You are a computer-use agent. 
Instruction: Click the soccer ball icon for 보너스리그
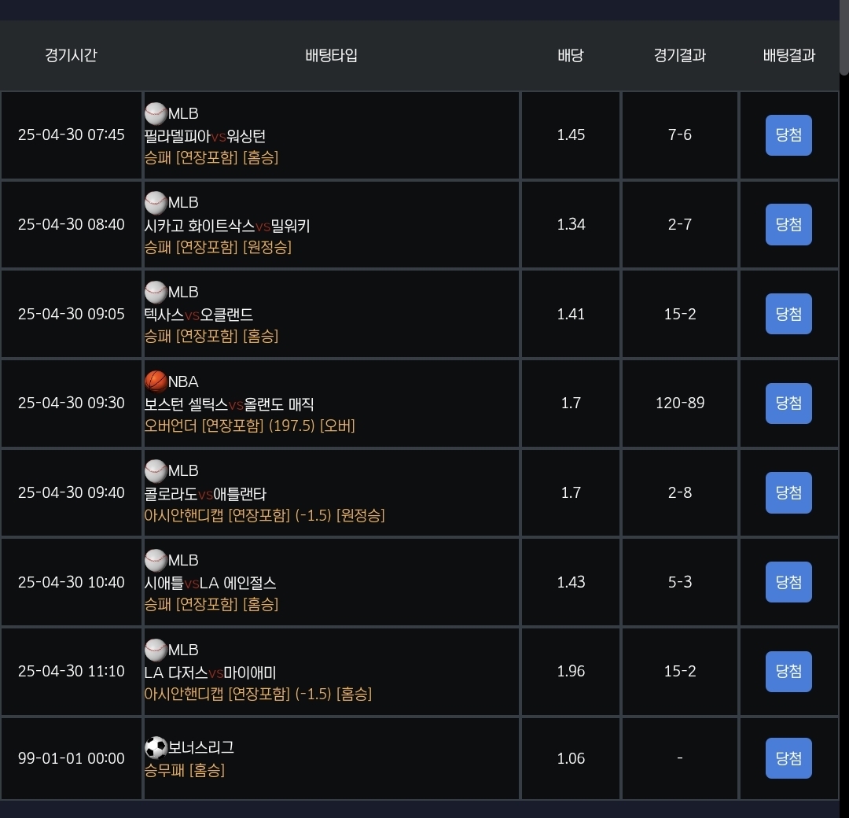(156, 747)
